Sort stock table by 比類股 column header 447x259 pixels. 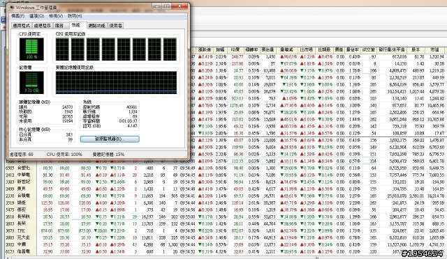pyautogui.click(x=324, y=49)
